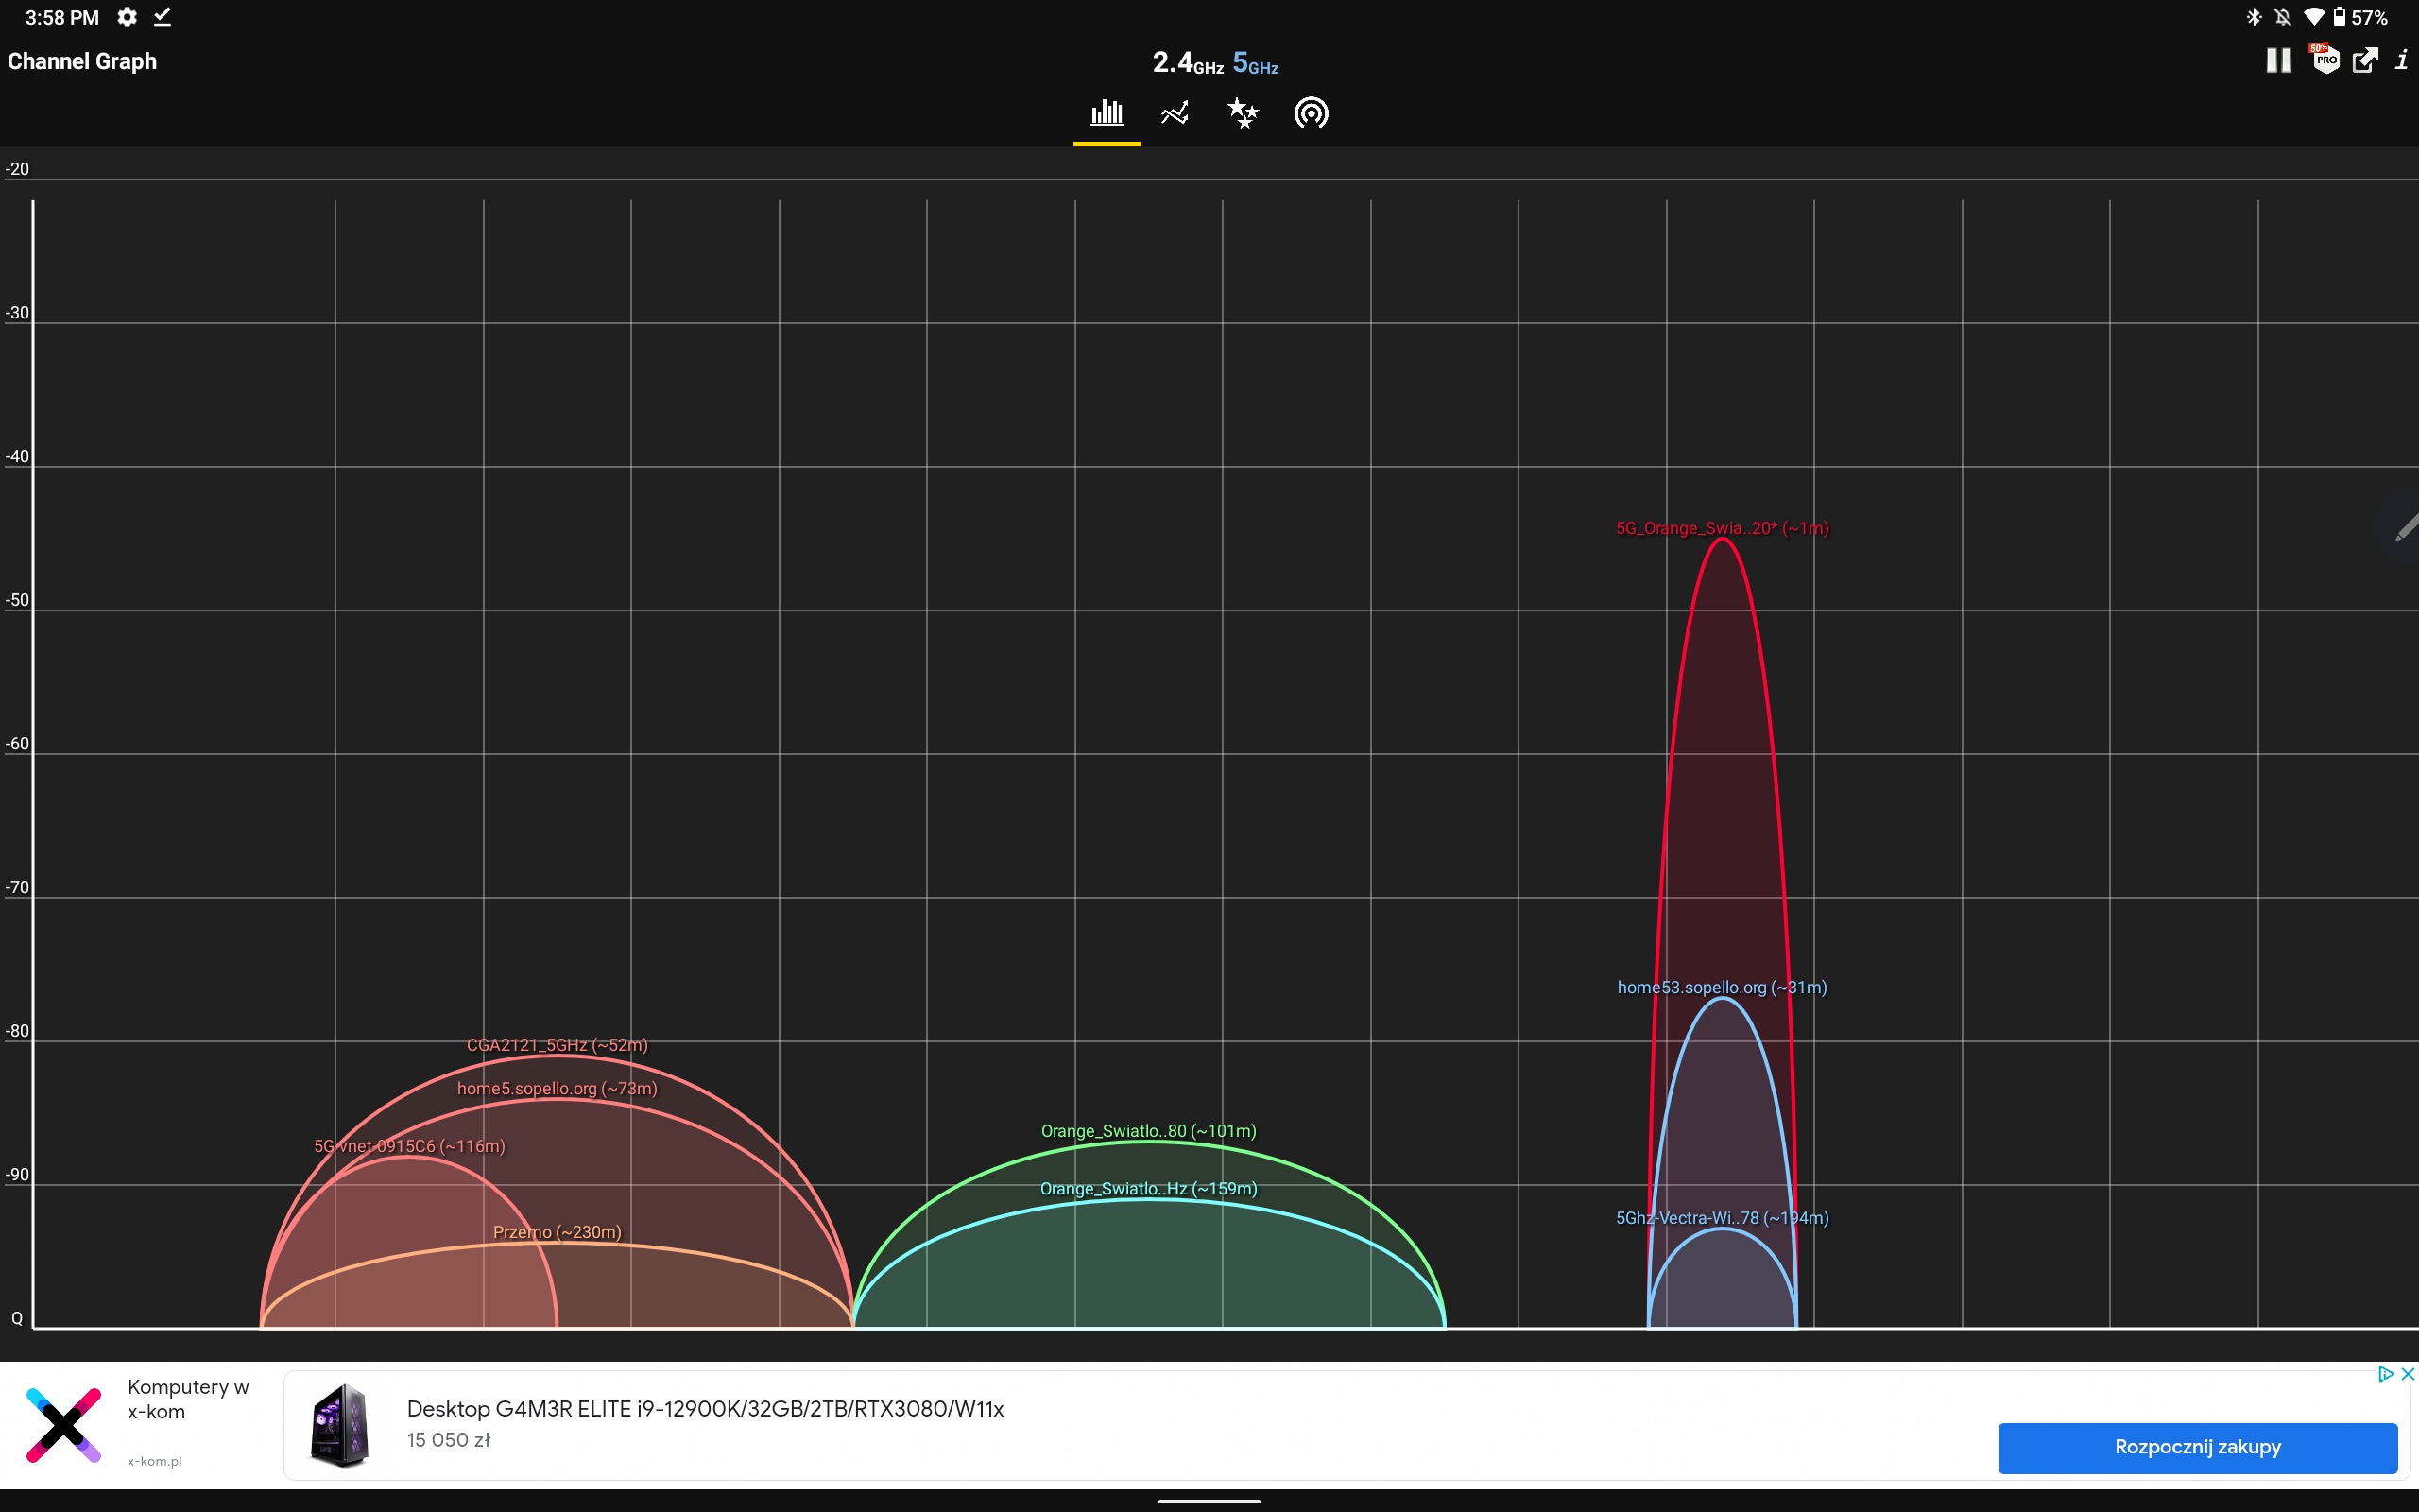This screenshot has width=2419, height=1512.
Task: Pause the WiFi scanning
Action: coord(2278,61)
